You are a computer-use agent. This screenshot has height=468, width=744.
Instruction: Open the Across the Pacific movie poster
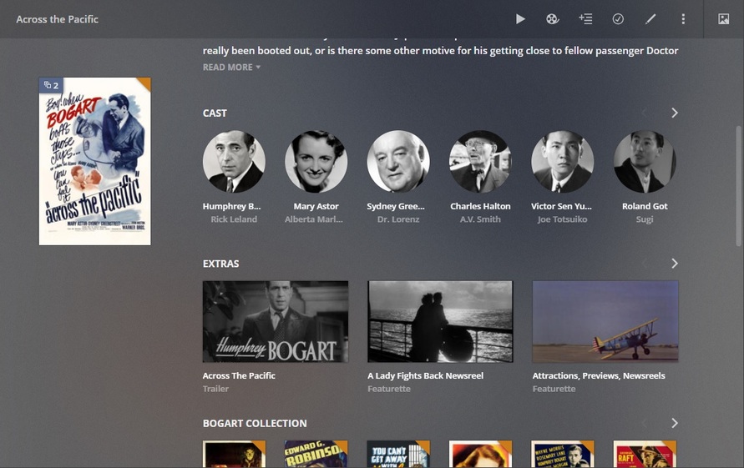95,161
